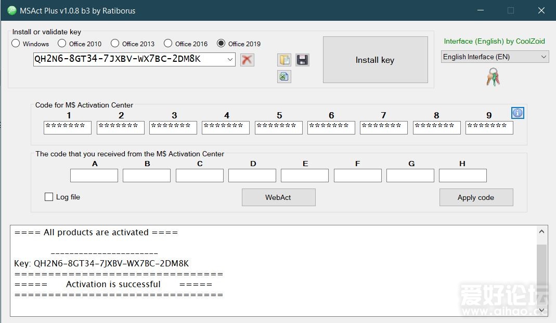Select the Windows radio button
Image resolution: width=556 pixels, height=323 pixels.
(x=16, y=44)
